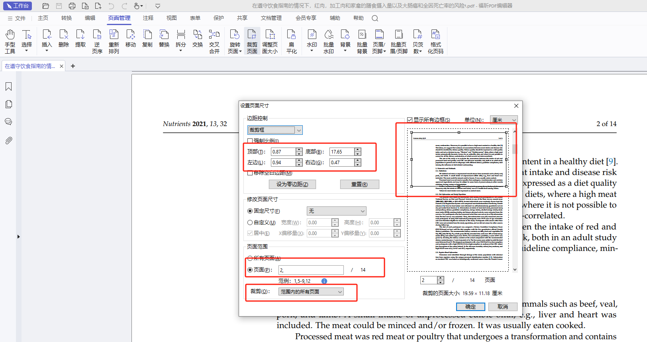Switch to the 转换 tab
647x342 pixels.
pos(67,18)
